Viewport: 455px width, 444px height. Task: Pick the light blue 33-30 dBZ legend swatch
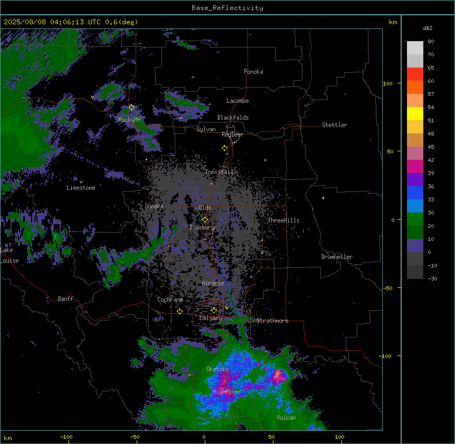tap(415, 206)
